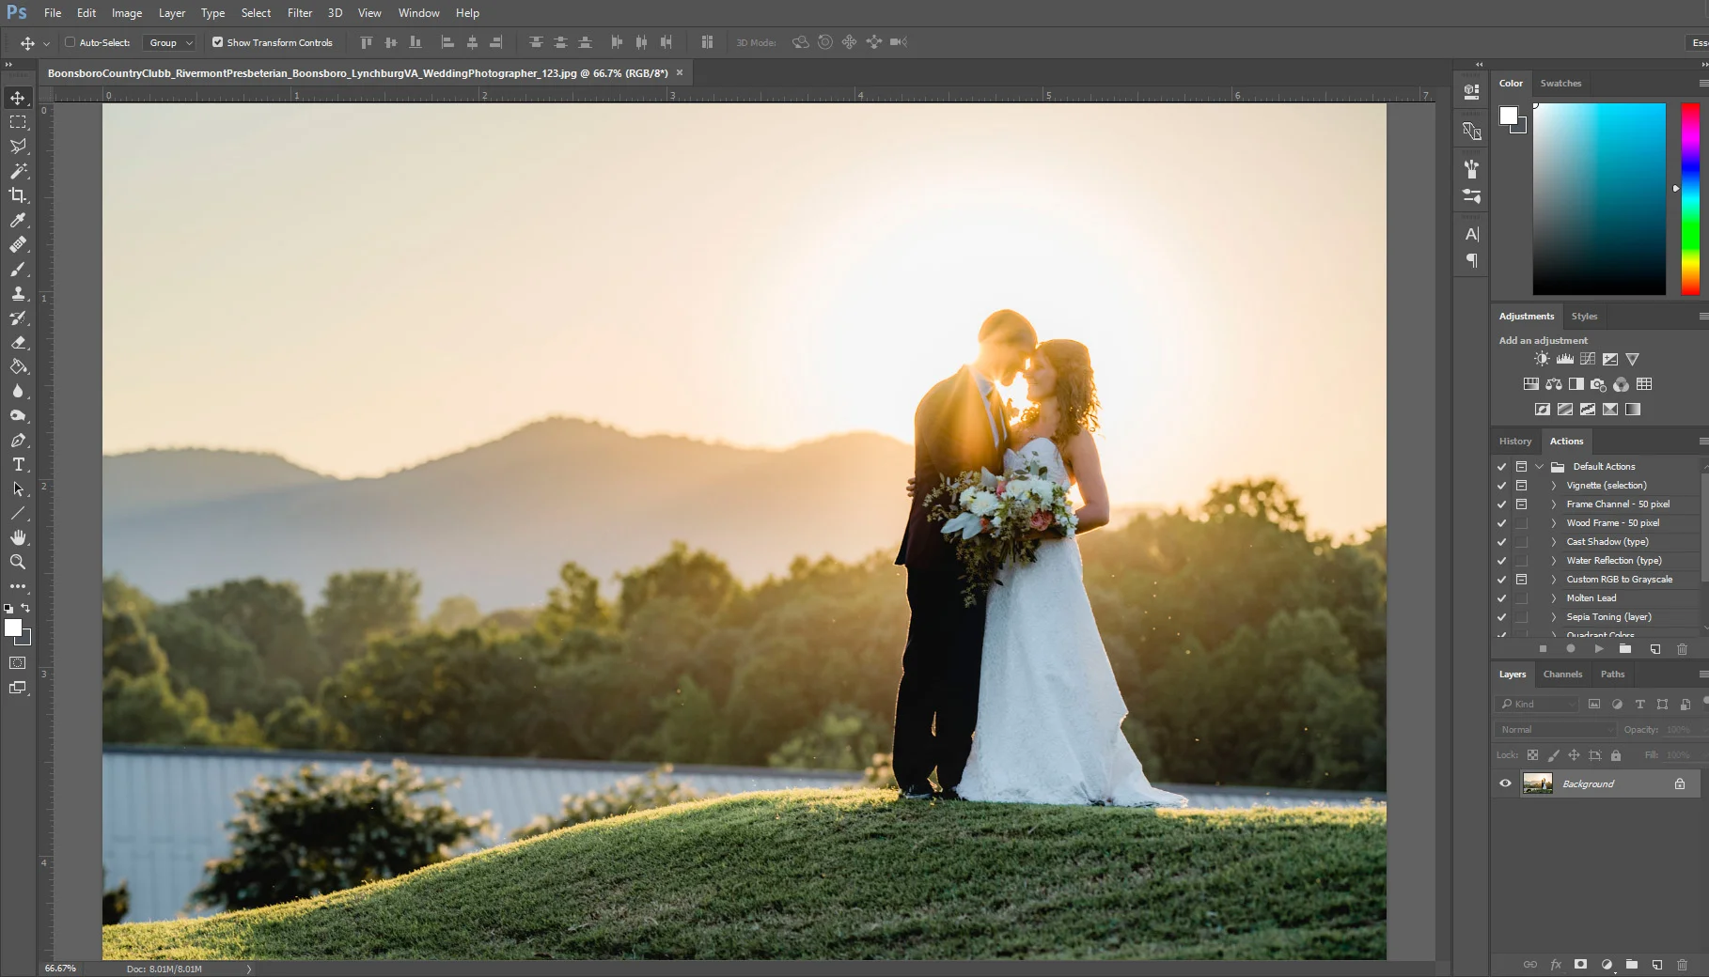This screenshot has width=1709, height=977.
Task: Open the Auto-Select Group dropdown
Action: click(188, 42)
